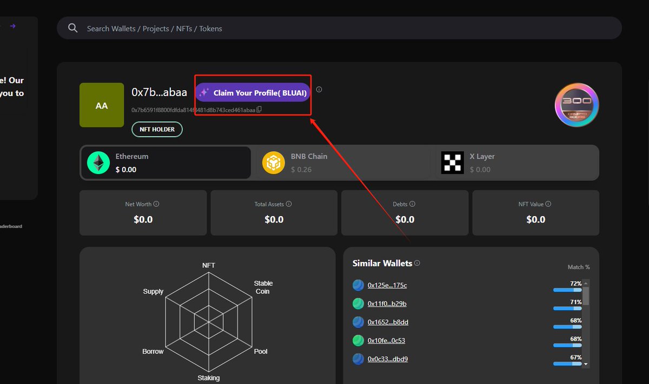Click avatar icon of wallet 0x0c33...dbd9

point(358,359)
